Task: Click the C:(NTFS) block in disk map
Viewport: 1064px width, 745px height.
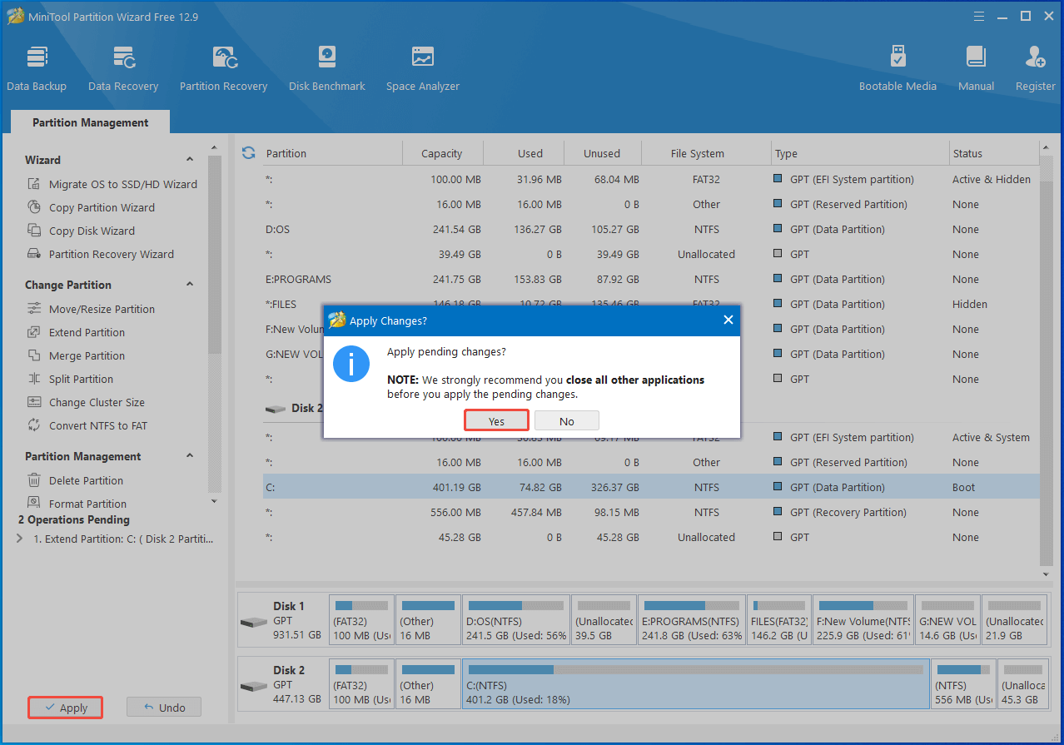Action: 695,683
